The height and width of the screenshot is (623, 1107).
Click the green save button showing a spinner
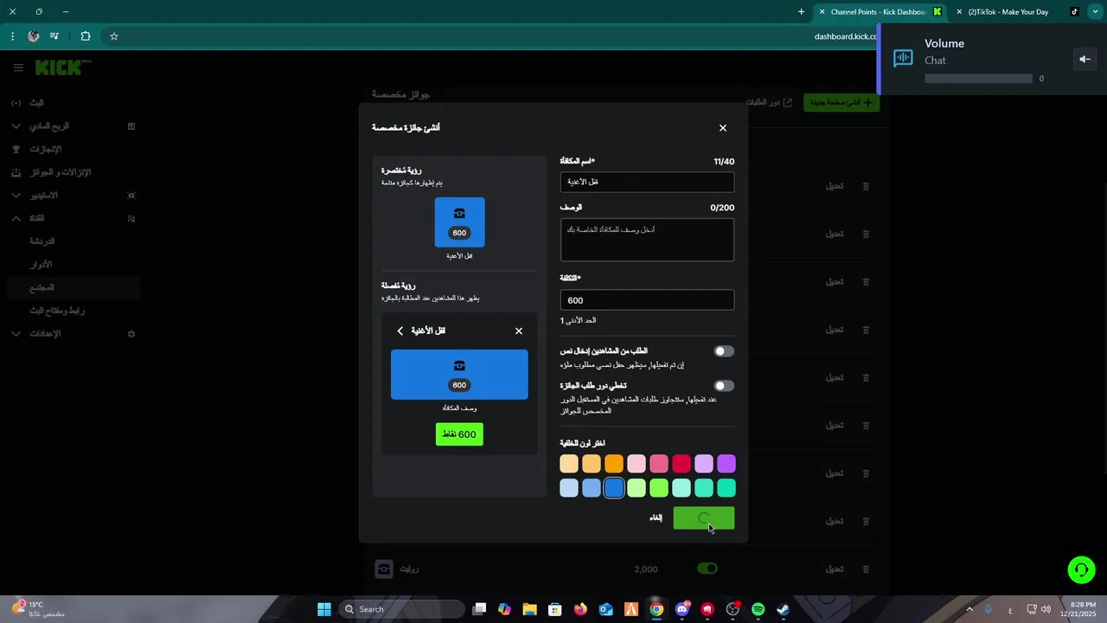point(704,517)
